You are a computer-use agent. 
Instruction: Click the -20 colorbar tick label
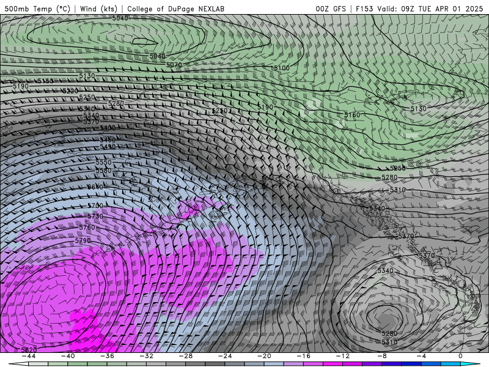(x=264, y=356)
